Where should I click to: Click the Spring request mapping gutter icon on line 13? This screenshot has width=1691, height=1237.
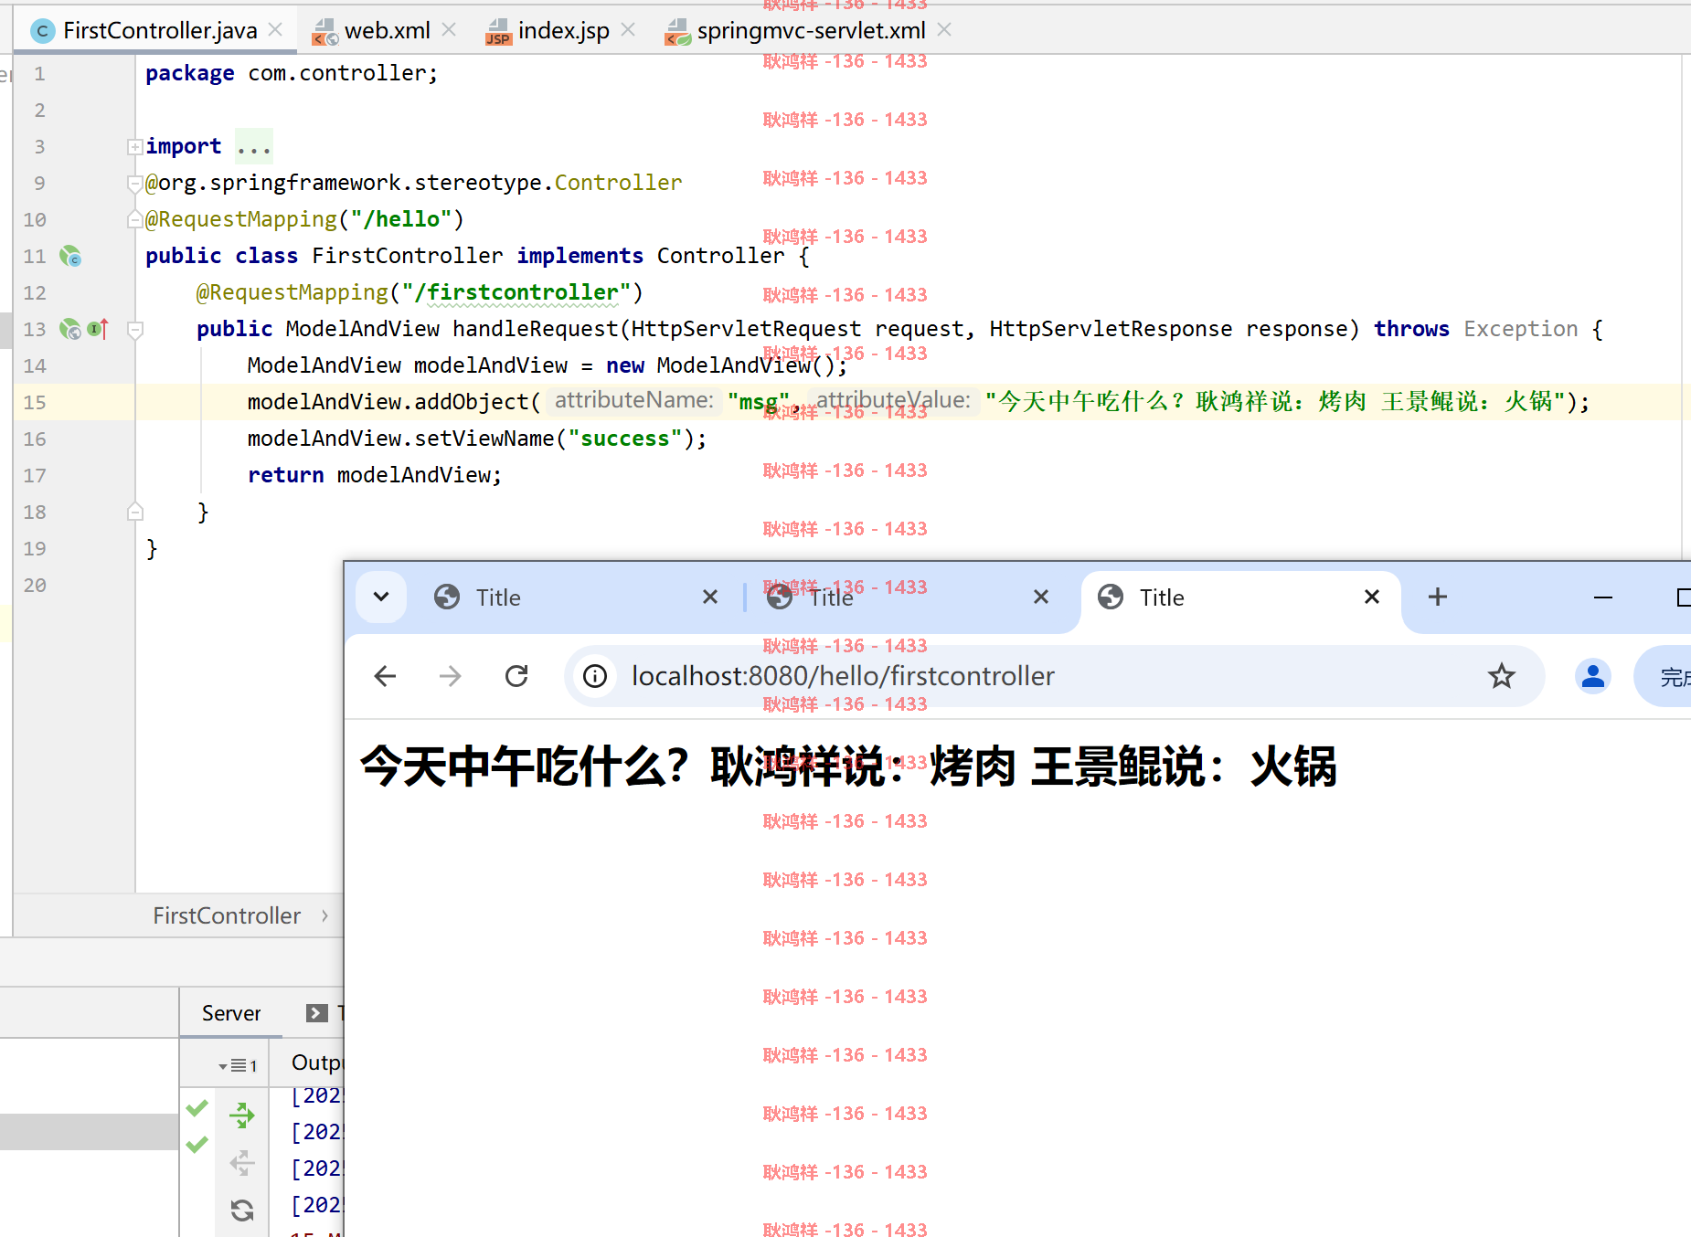(70, 329)
